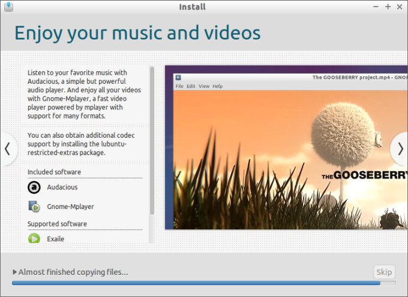Click the 'Enjoy your music and videos' heading

pos(137,33)
